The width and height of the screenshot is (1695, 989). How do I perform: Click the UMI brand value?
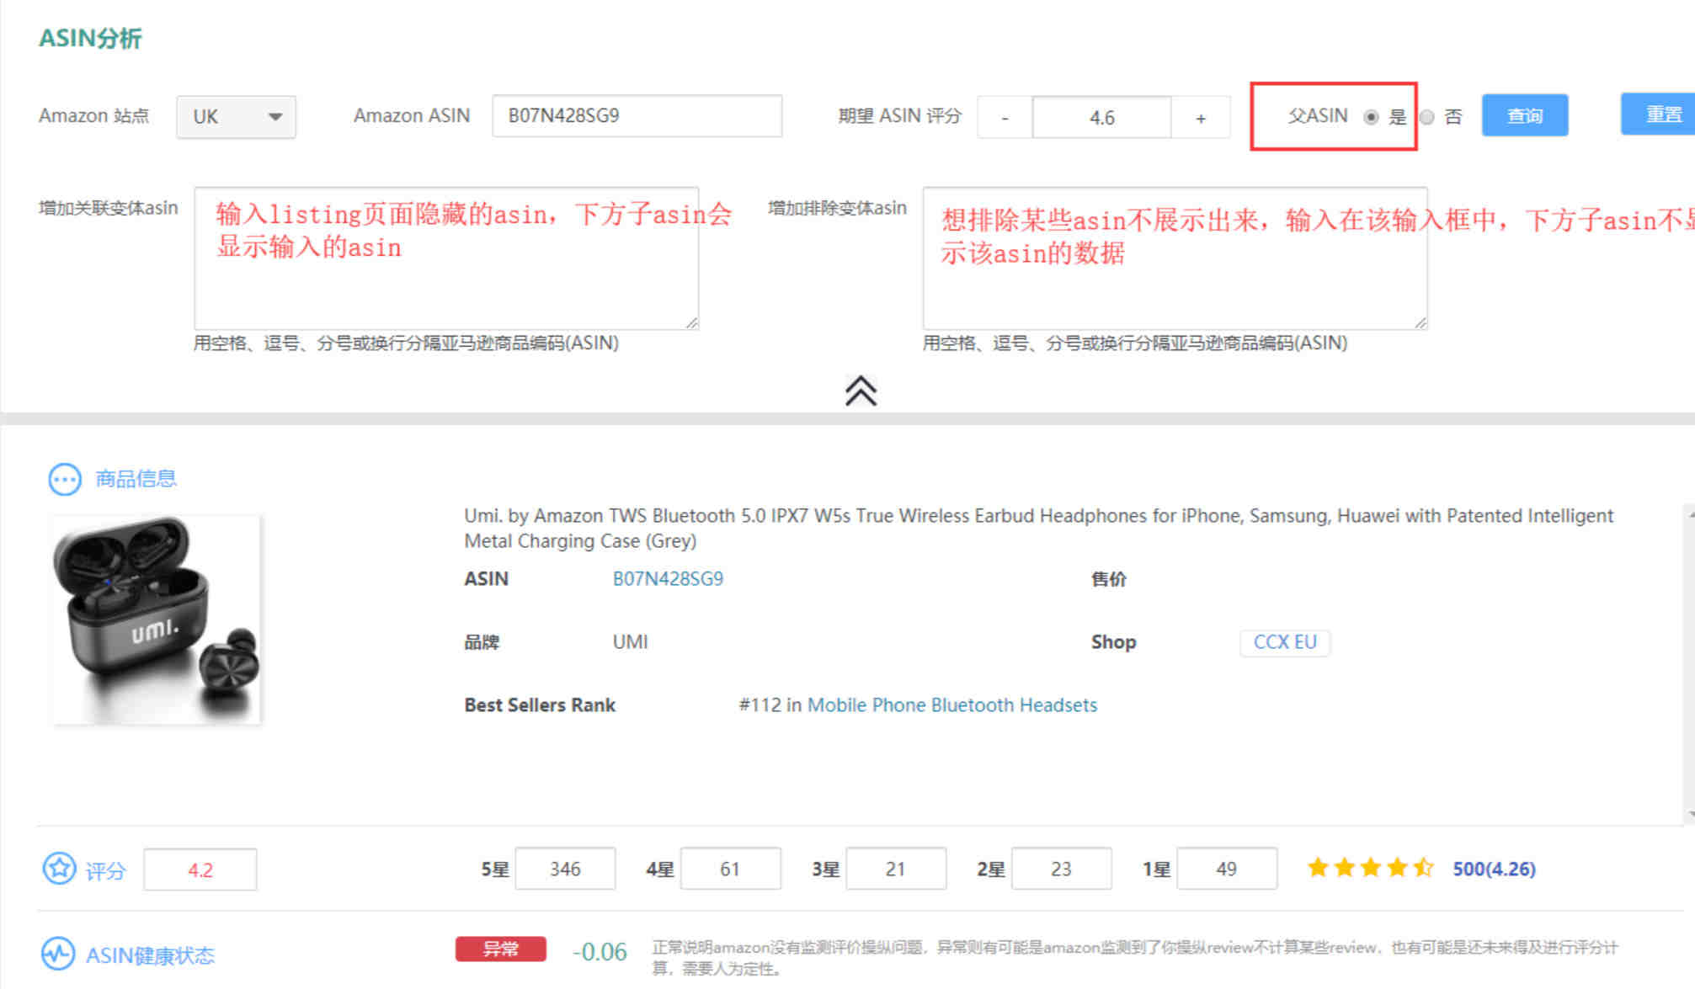[x=630, y=642]
